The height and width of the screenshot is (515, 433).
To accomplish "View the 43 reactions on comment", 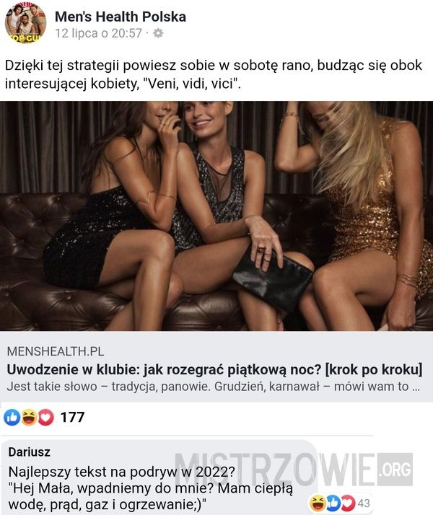I will (x=364, y=503).
